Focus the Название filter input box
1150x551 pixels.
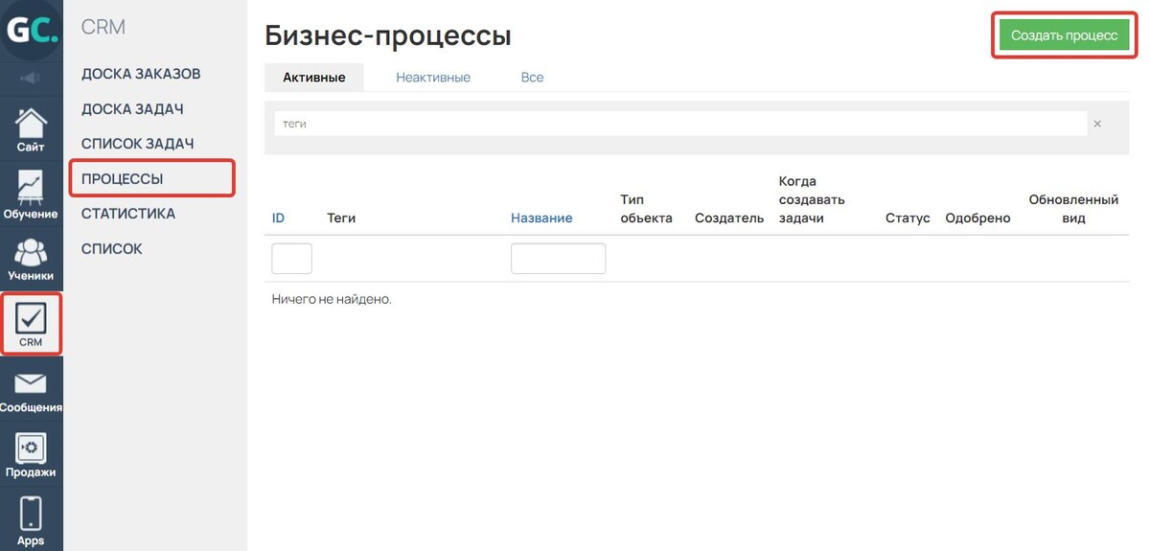click(x=558, y=259)
